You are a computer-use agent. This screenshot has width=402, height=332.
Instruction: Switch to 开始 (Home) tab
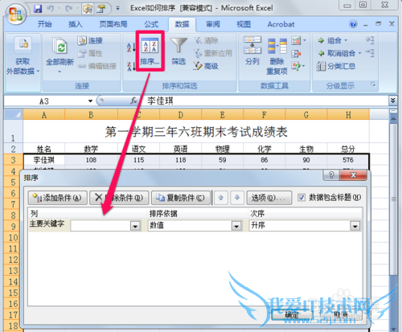point(44,24)
